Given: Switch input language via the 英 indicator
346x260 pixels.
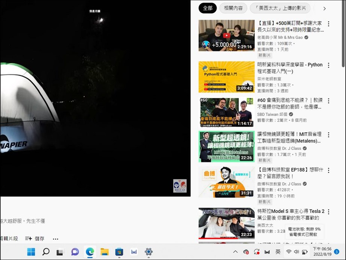Looking at the screenshot, I should [x=278, y=252].
